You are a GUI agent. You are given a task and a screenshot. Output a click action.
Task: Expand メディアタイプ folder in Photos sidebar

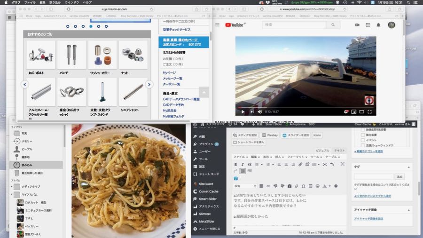coord(12,186)
